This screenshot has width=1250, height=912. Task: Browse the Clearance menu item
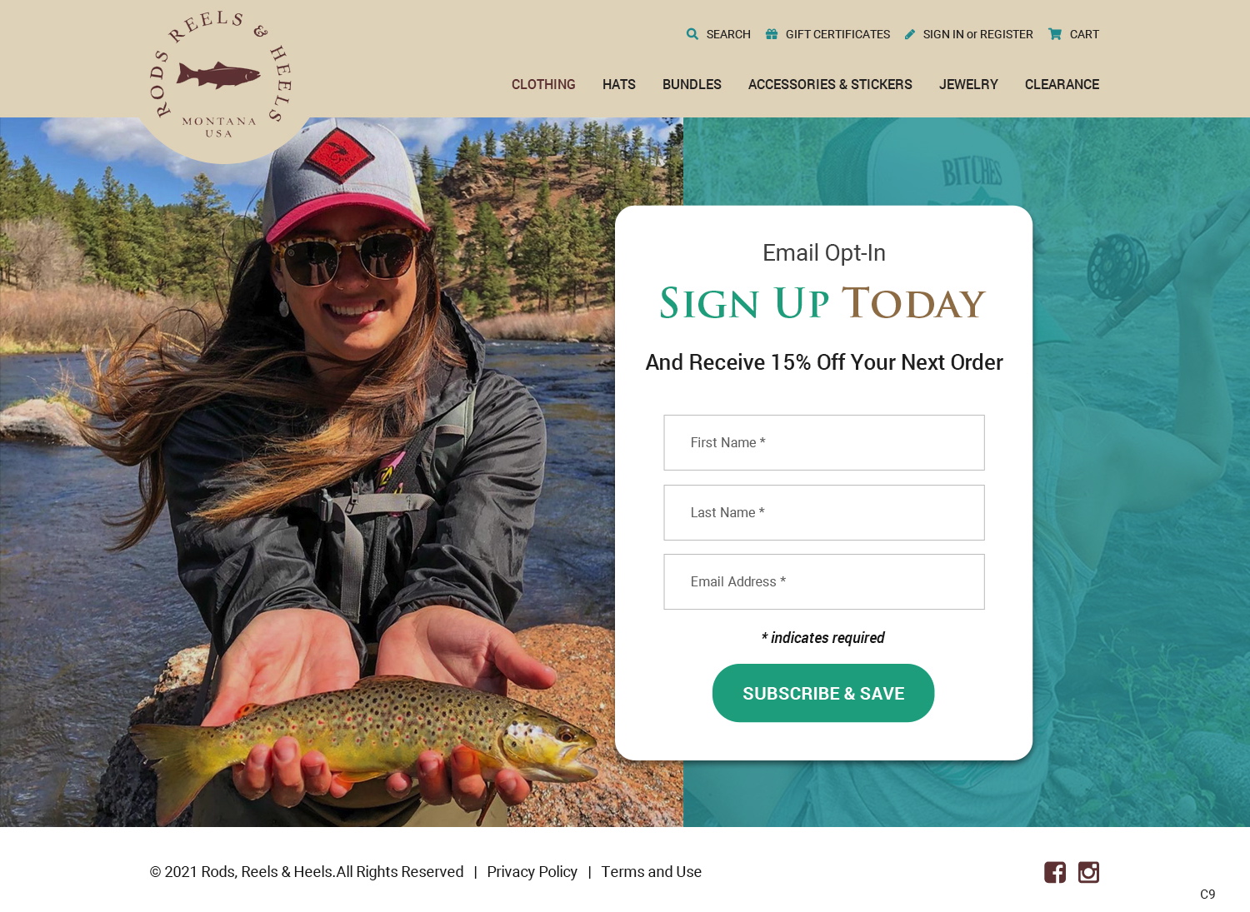pos(1062,84)
